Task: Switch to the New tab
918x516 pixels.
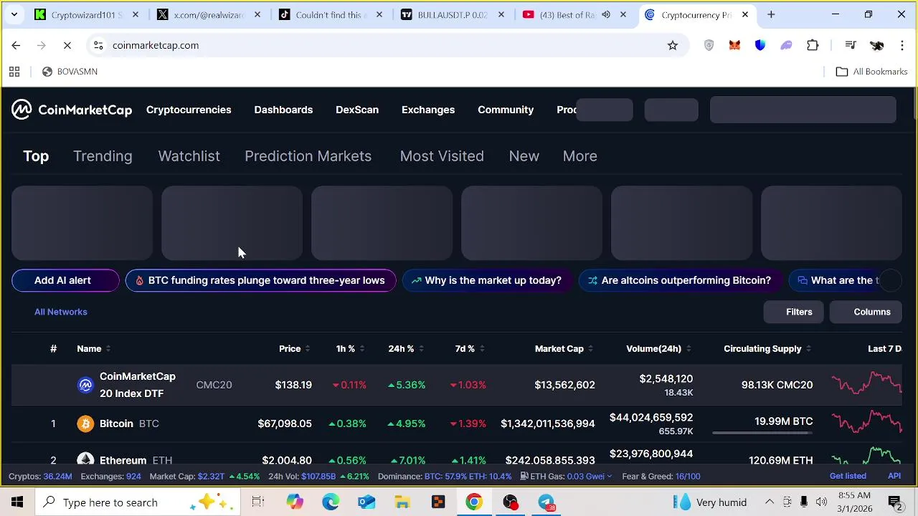Action: (x=524, y=156)
